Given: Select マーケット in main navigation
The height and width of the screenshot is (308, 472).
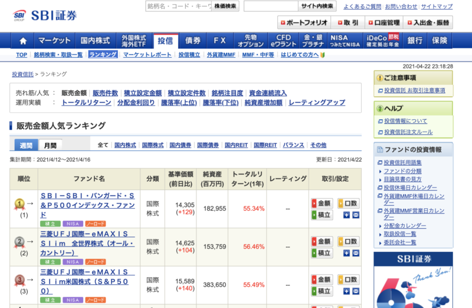Looking at the screenshot, I should pos(54,41).
